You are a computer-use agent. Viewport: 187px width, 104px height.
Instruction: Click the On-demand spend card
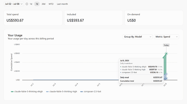154,18
